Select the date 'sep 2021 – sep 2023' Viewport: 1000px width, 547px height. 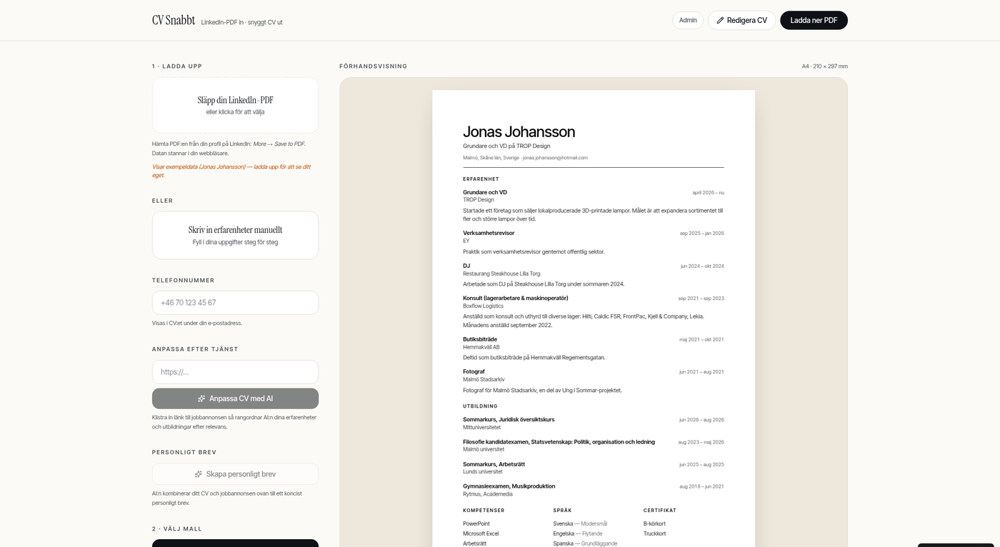point(701,298)
